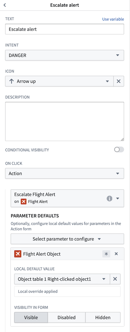
Task: Click into the Description text area
Action: [x=64, y=121]
